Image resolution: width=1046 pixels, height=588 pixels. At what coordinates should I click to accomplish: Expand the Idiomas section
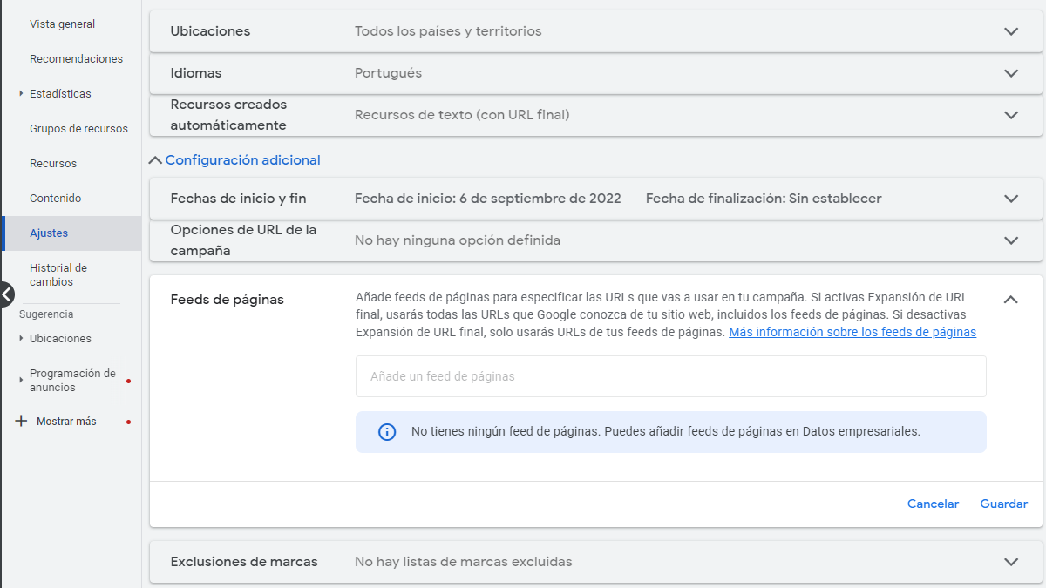[1011, 73]
